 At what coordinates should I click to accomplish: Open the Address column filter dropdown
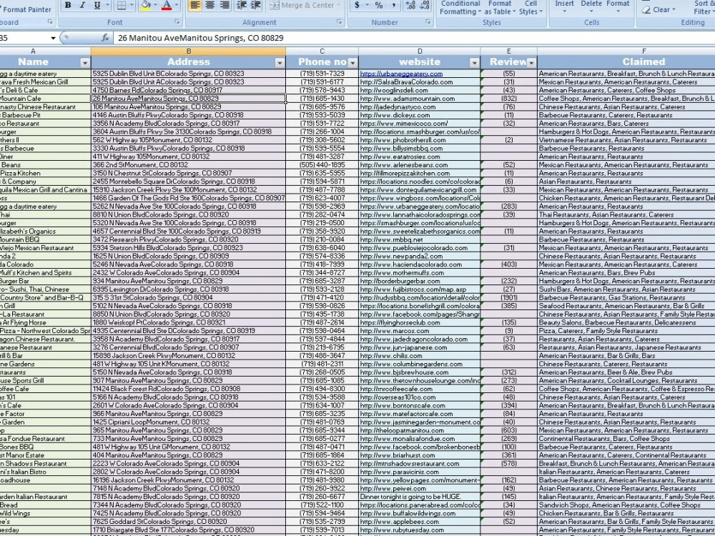coord(280,62)
